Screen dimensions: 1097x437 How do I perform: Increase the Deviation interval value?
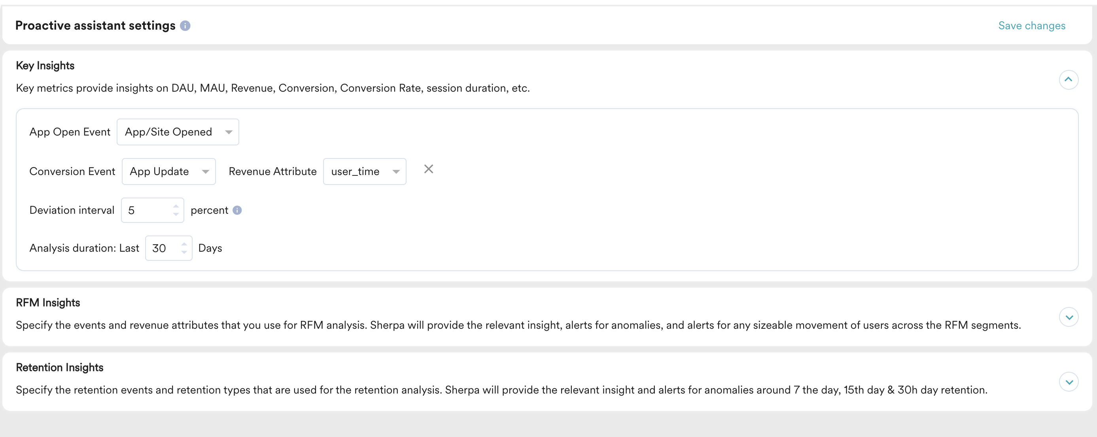point(176,206)
